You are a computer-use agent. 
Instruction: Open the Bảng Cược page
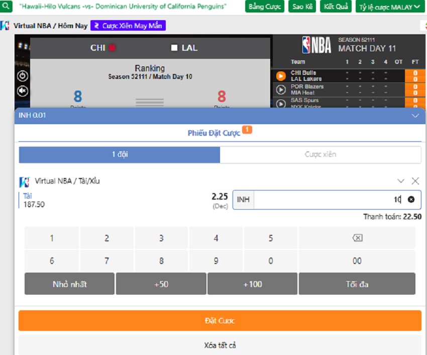click(x=264, y=7)
